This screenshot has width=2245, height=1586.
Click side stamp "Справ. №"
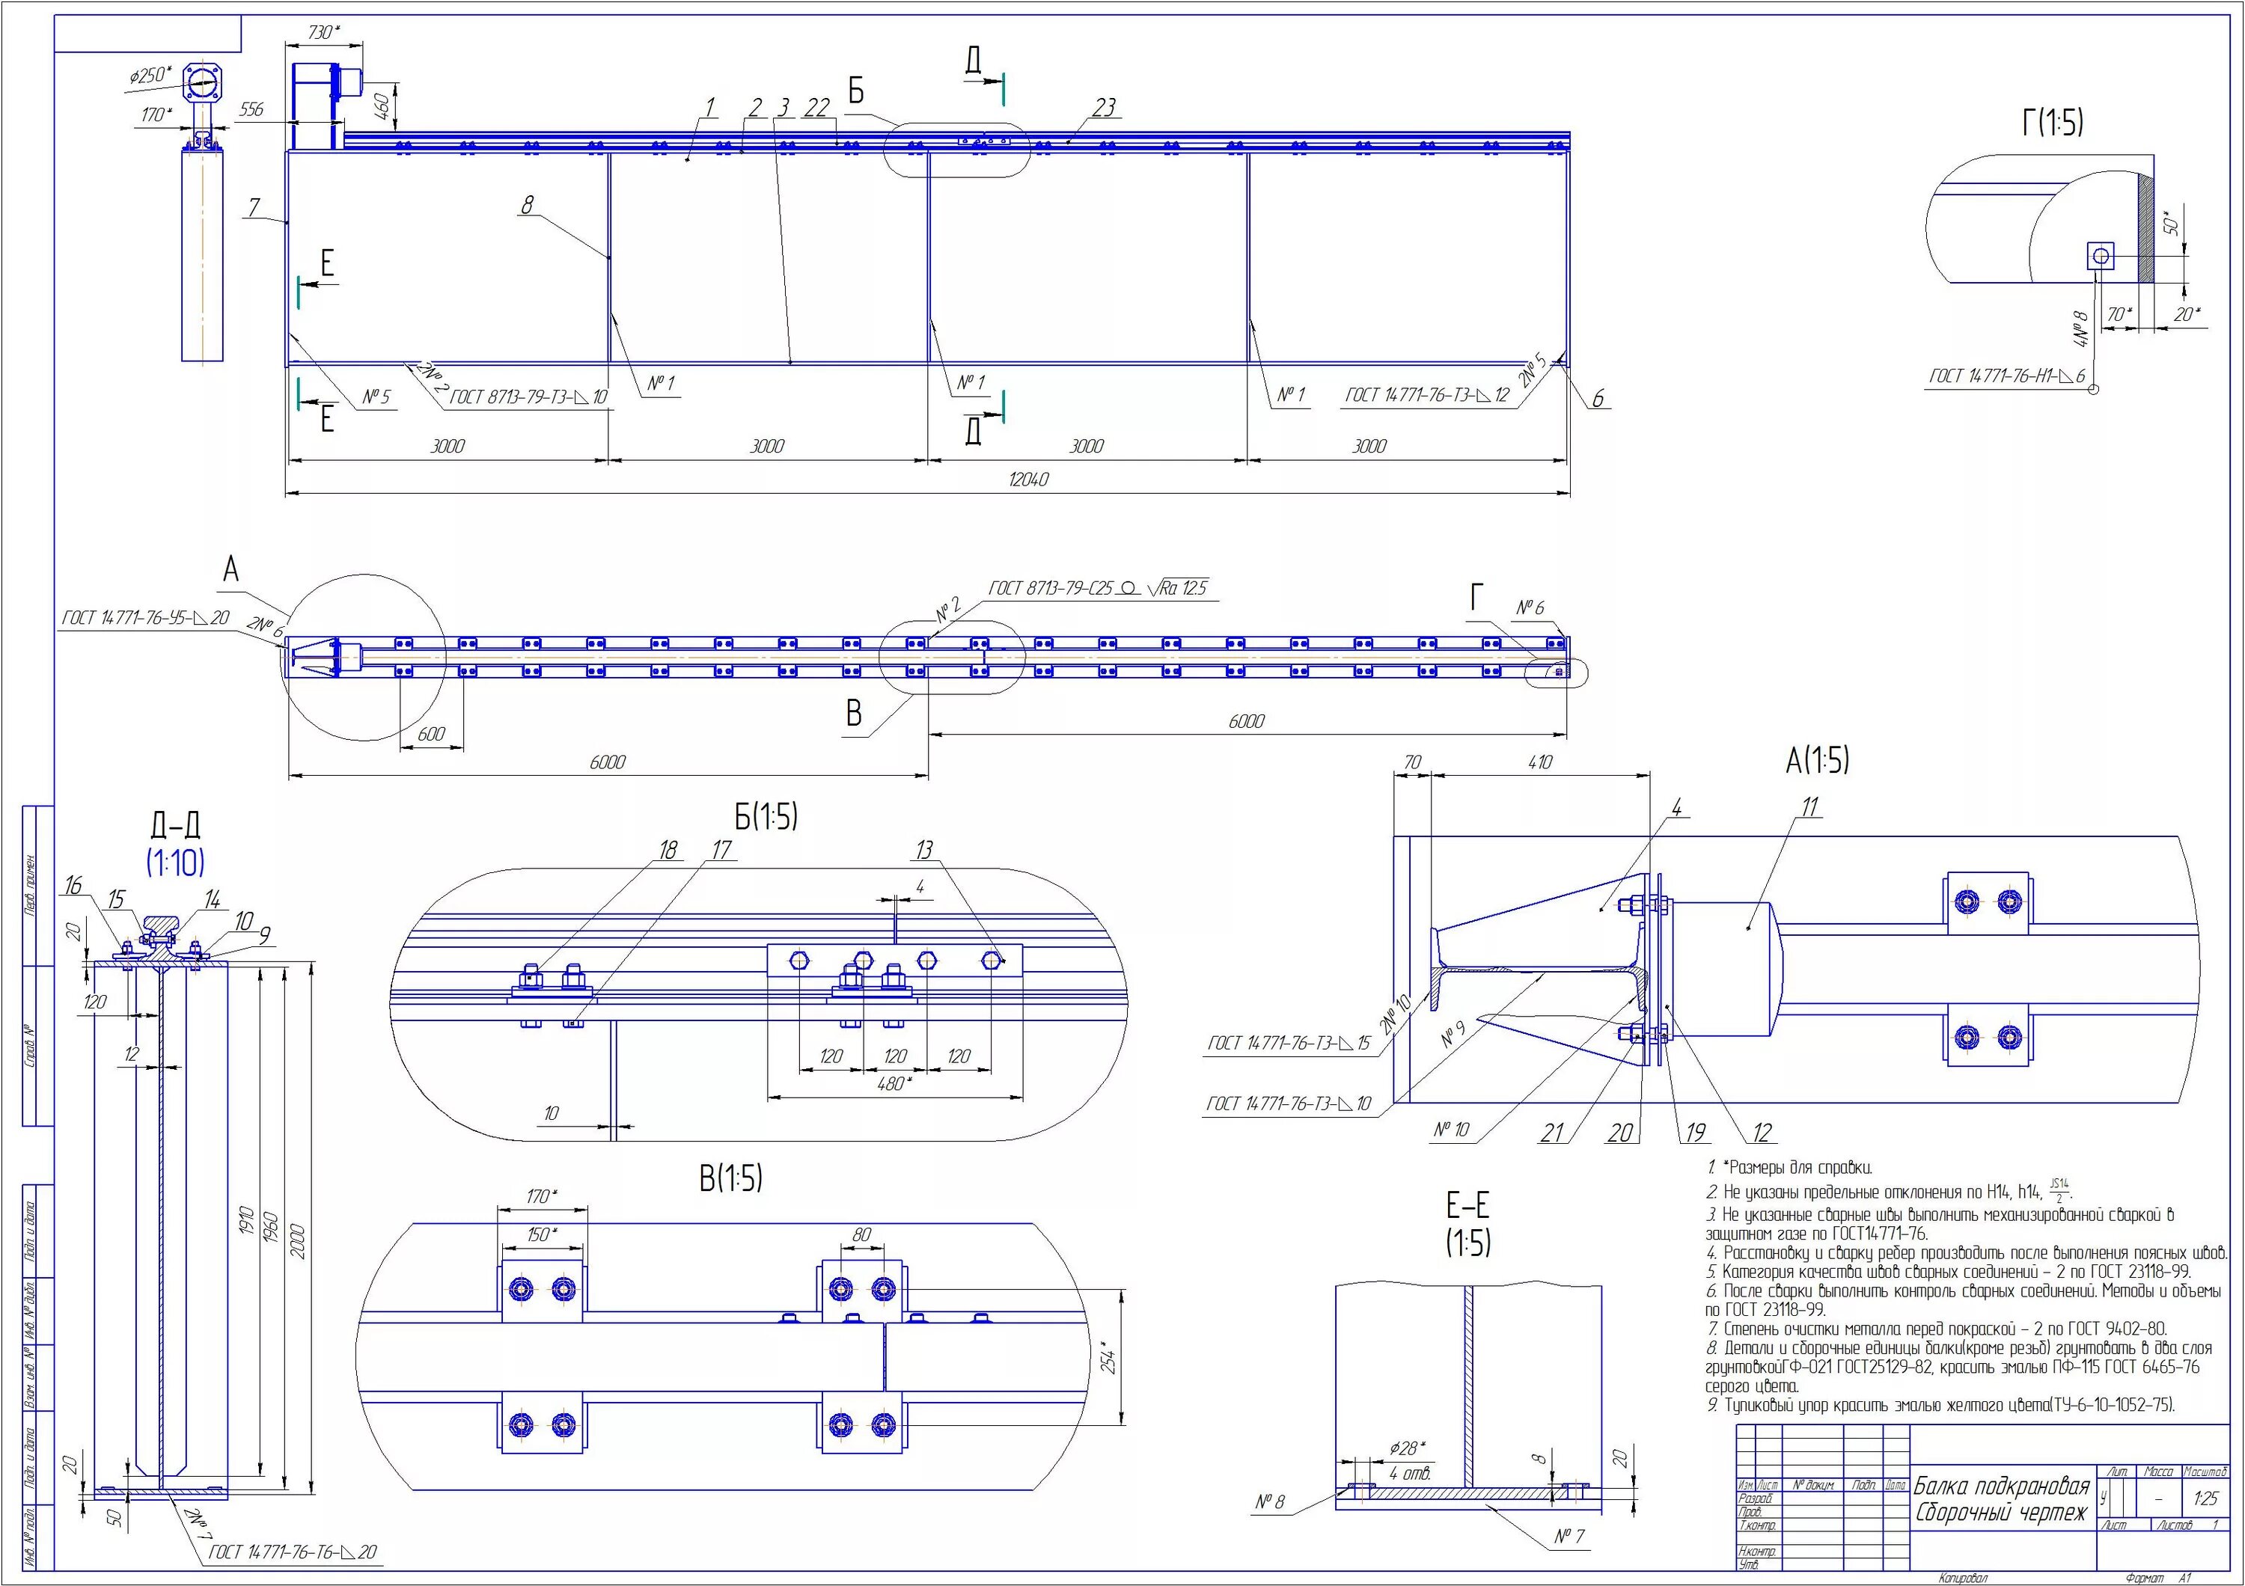pos(31,1046)
